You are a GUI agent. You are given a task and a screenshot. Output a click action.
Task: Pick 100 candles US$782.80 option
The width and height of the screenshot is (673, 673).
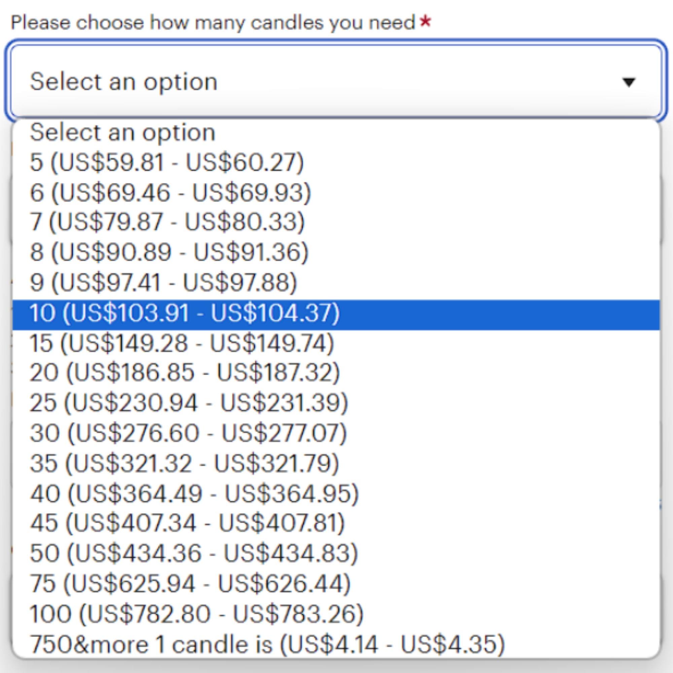[x=197, y=613]
